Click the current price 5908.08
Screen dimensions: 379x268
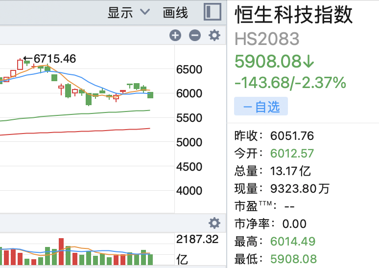pos(268,61)
